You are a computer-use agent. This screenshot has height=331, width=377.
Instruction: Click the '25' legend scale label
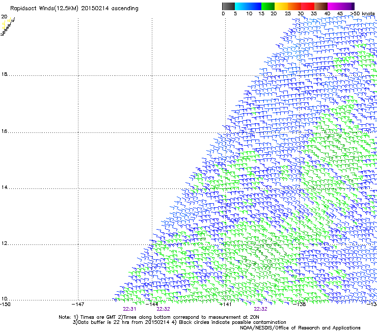coord(288,14)
